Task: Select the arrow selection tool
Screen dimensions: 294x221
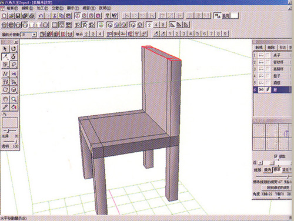Action: tap(5, 49)
